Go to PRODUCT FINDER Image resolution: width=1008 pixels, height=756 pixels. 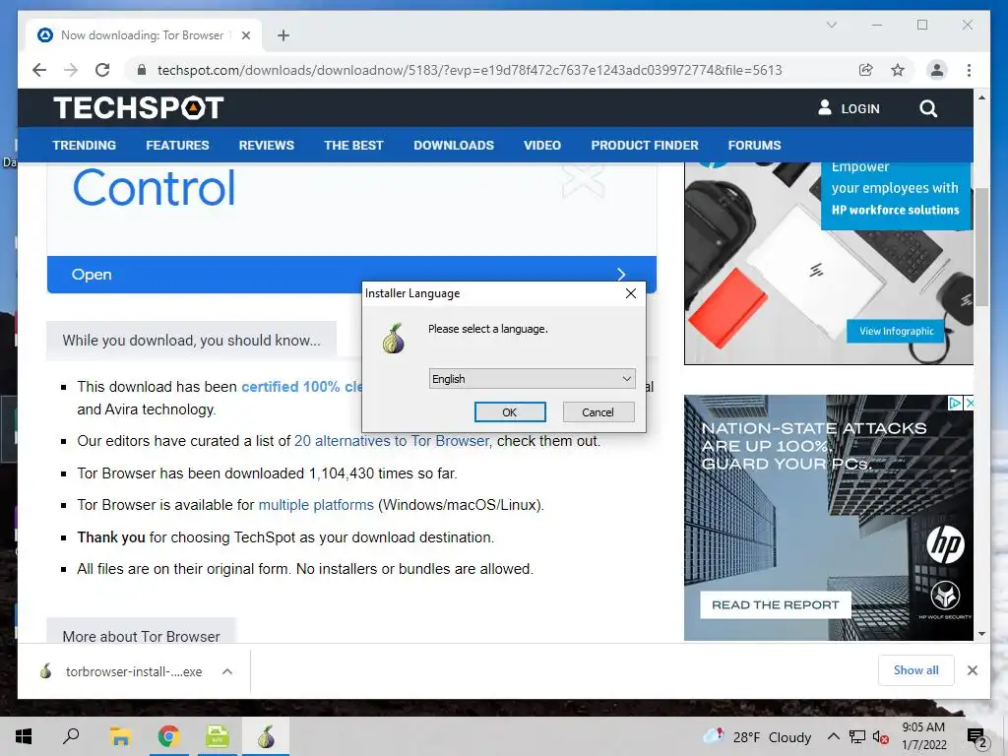point(645,146)
